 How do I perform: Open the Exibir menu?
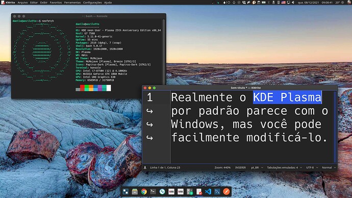44,3
